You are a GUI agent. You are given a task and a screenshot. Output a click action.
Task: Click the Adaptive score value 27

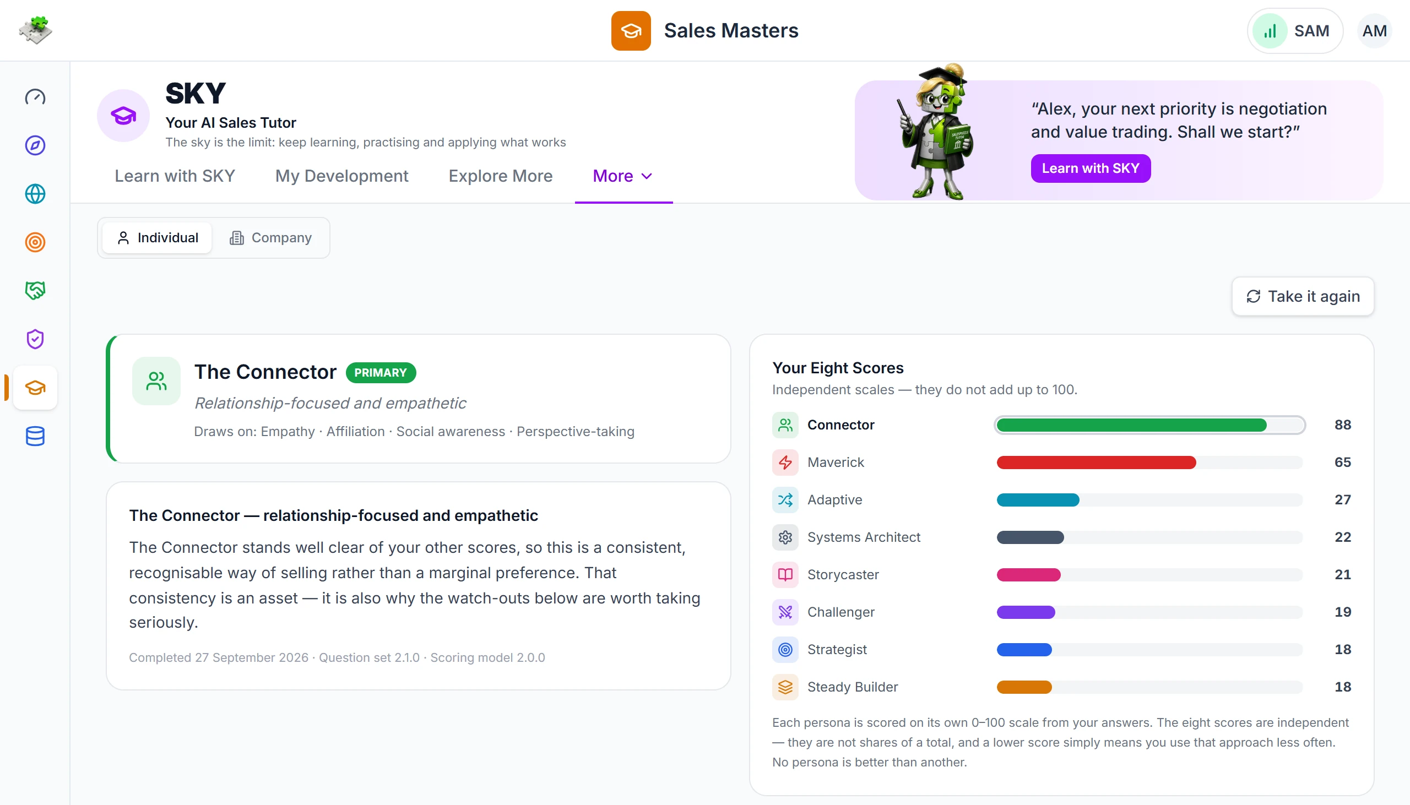point(1343,500)
